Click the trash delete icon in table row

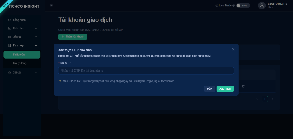coord(243,86)
